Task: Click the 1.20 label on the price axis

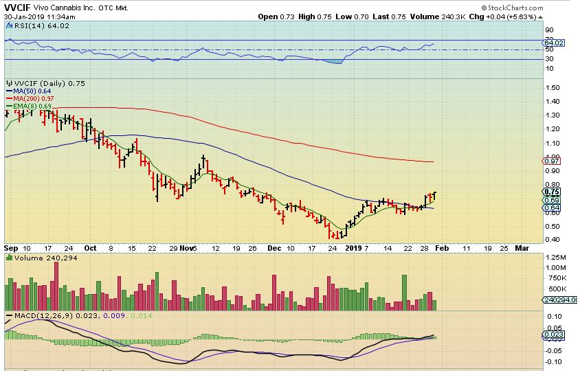Action: coord(553,129)
